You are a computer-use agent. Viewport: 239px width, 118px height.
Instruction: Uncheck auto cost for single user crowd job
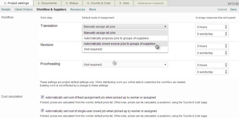click(x=42, y=111)
